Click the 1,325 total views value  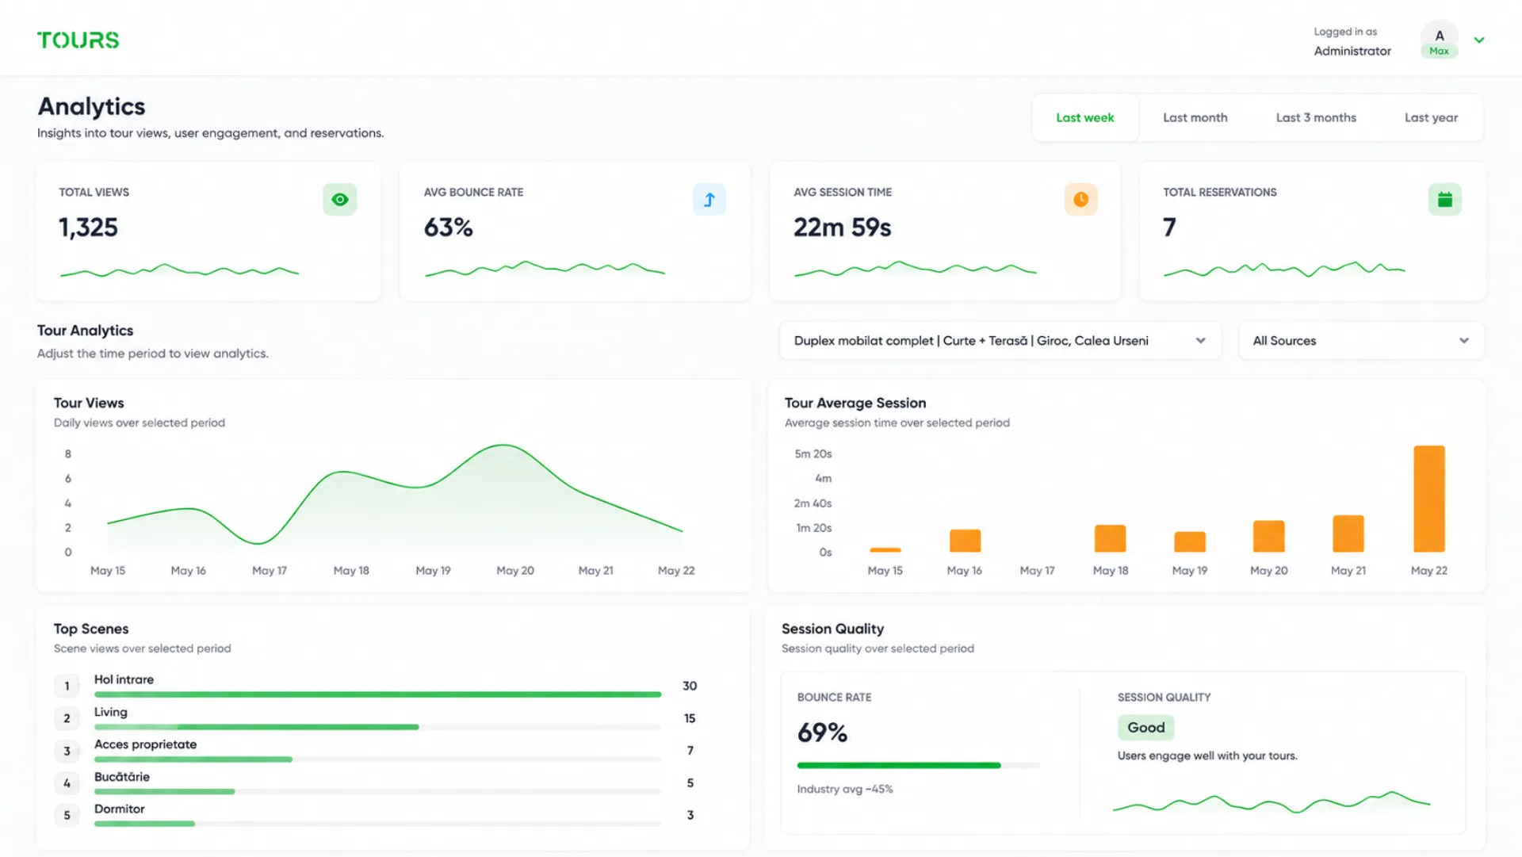pos(88,228)
